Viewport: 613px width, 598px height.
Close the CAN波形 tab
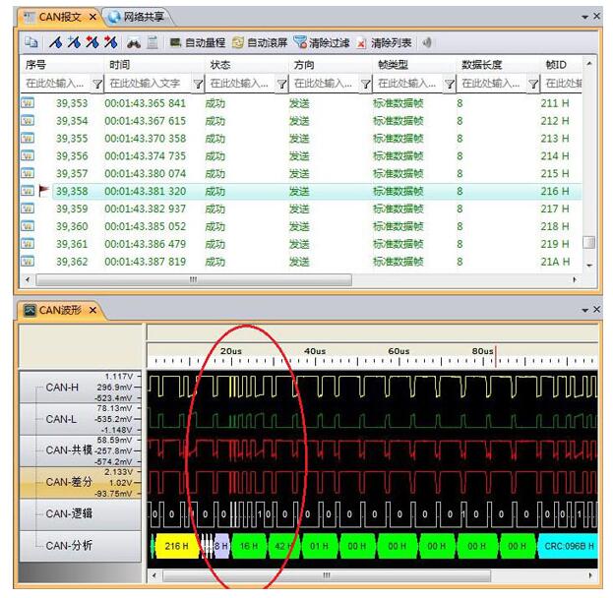[92, 311]
